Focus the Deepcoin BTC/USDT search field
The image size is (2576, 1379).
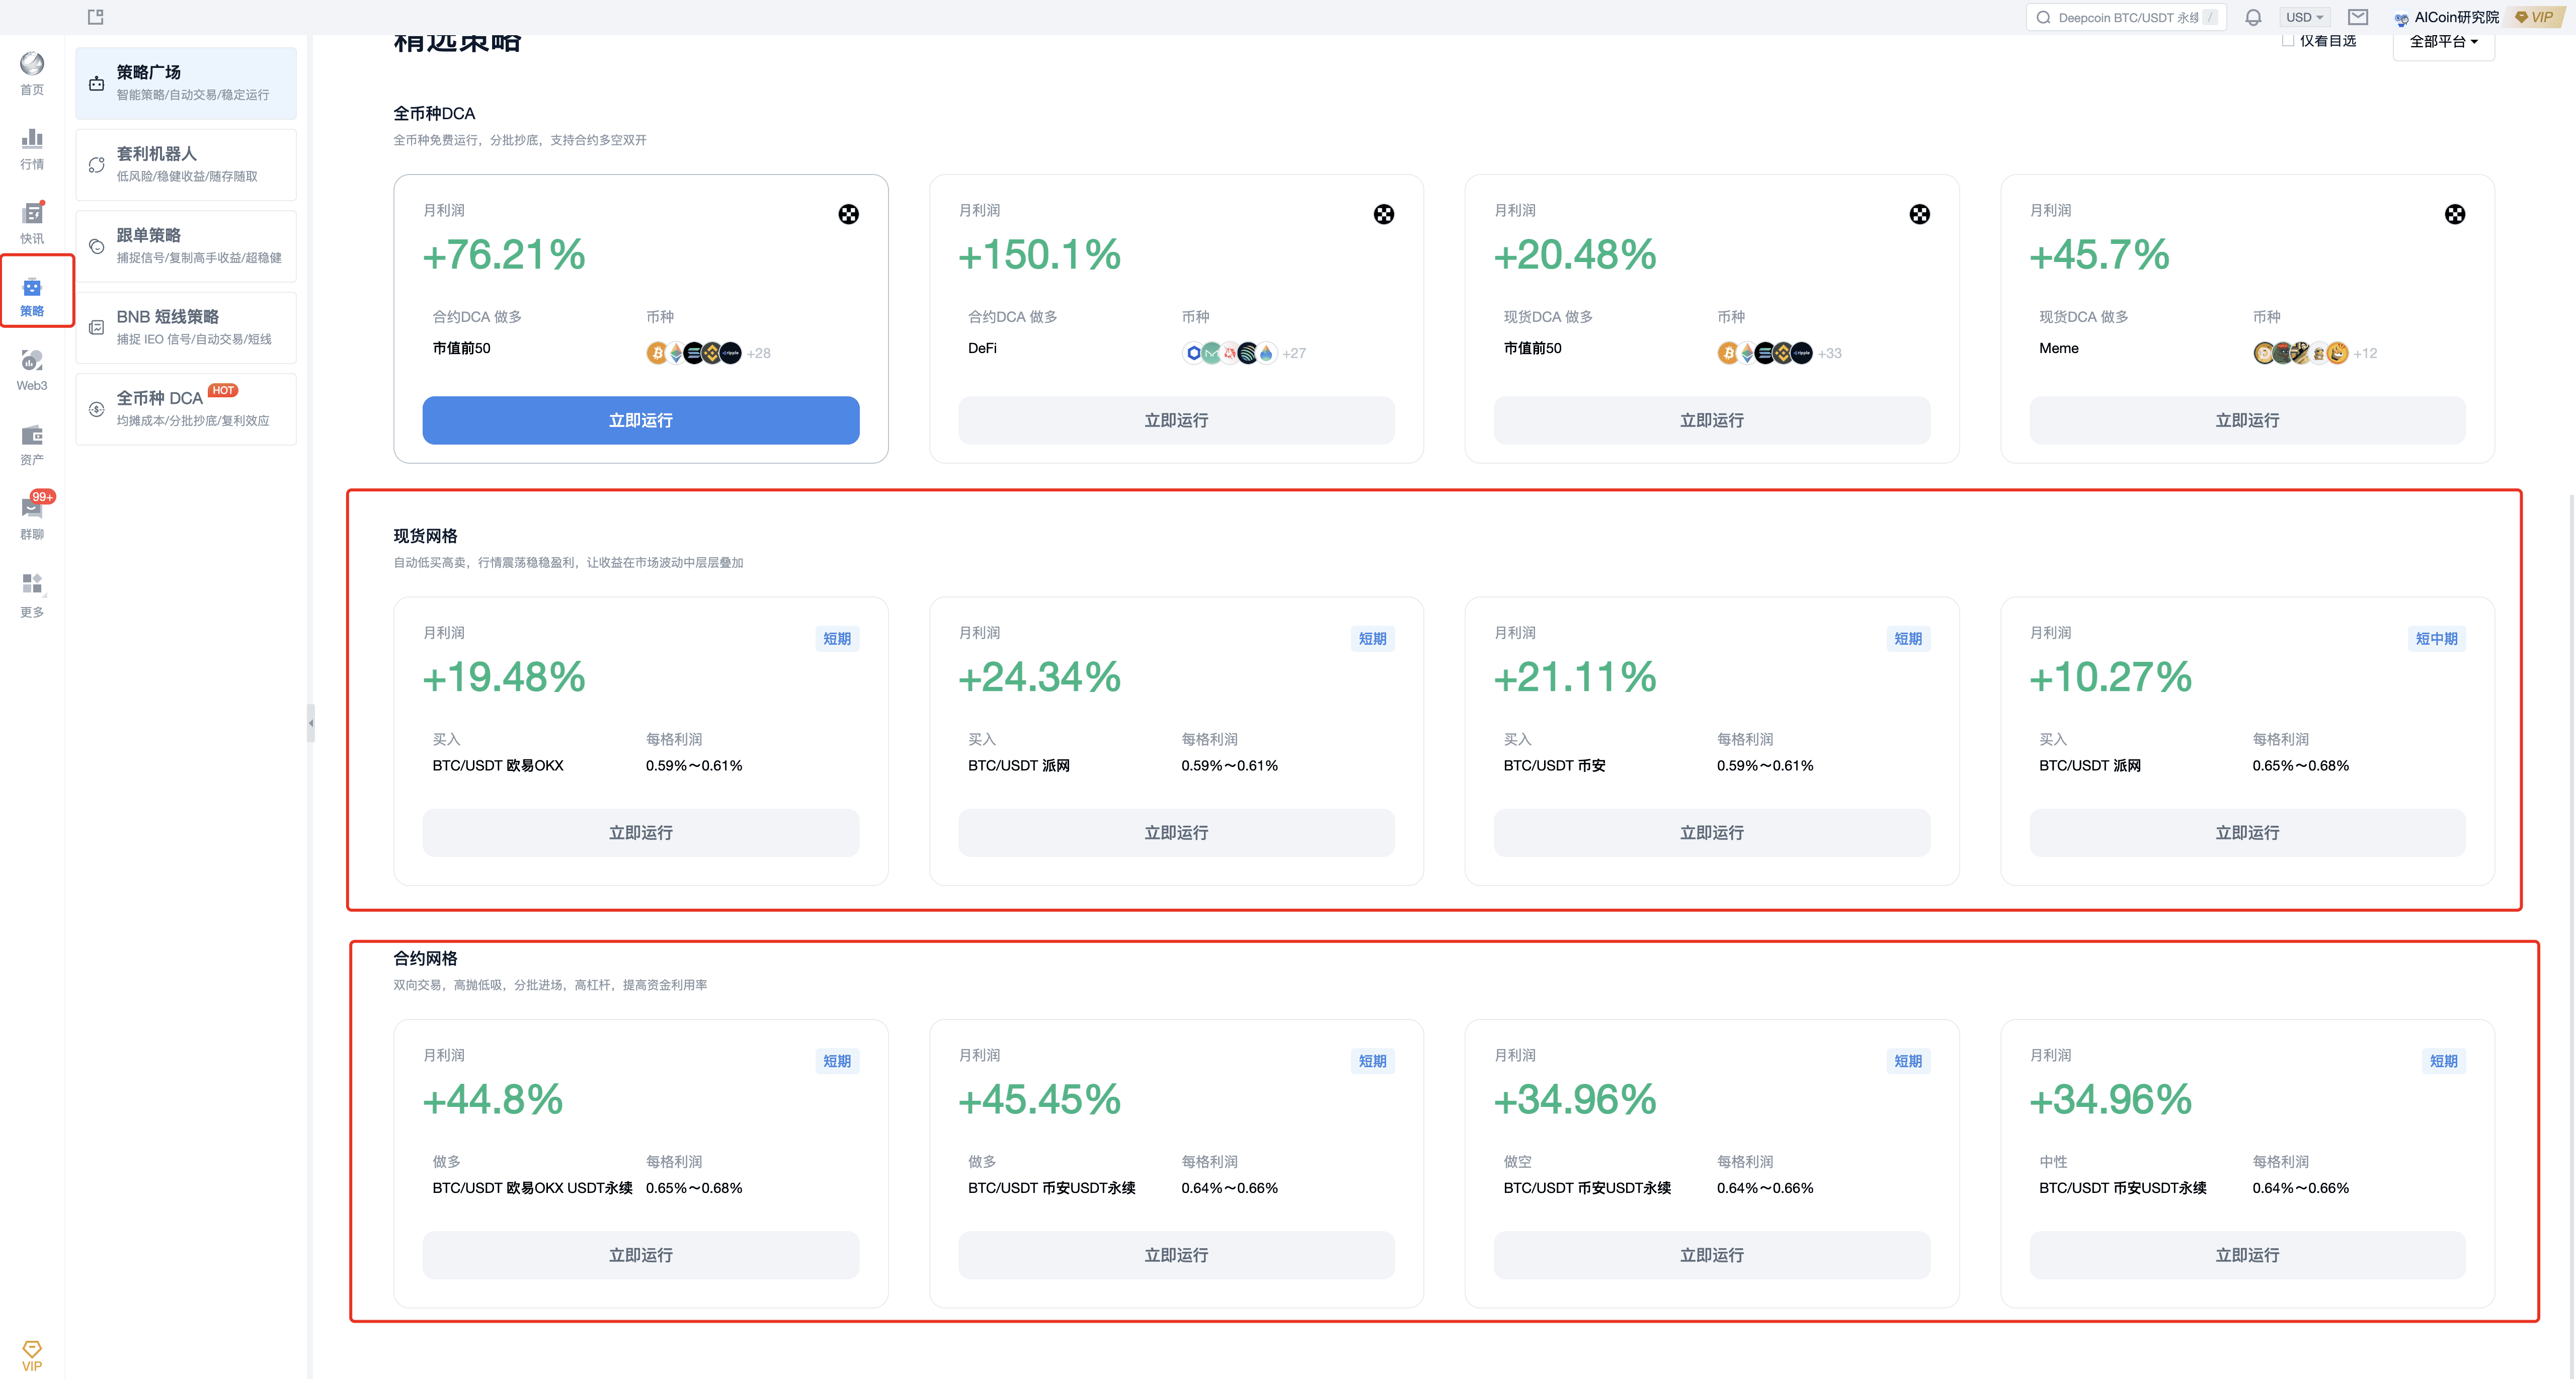(x=2126, y=17)
